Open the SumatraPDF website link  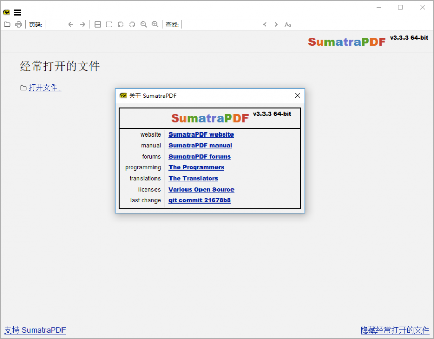[x=201, y=134]
